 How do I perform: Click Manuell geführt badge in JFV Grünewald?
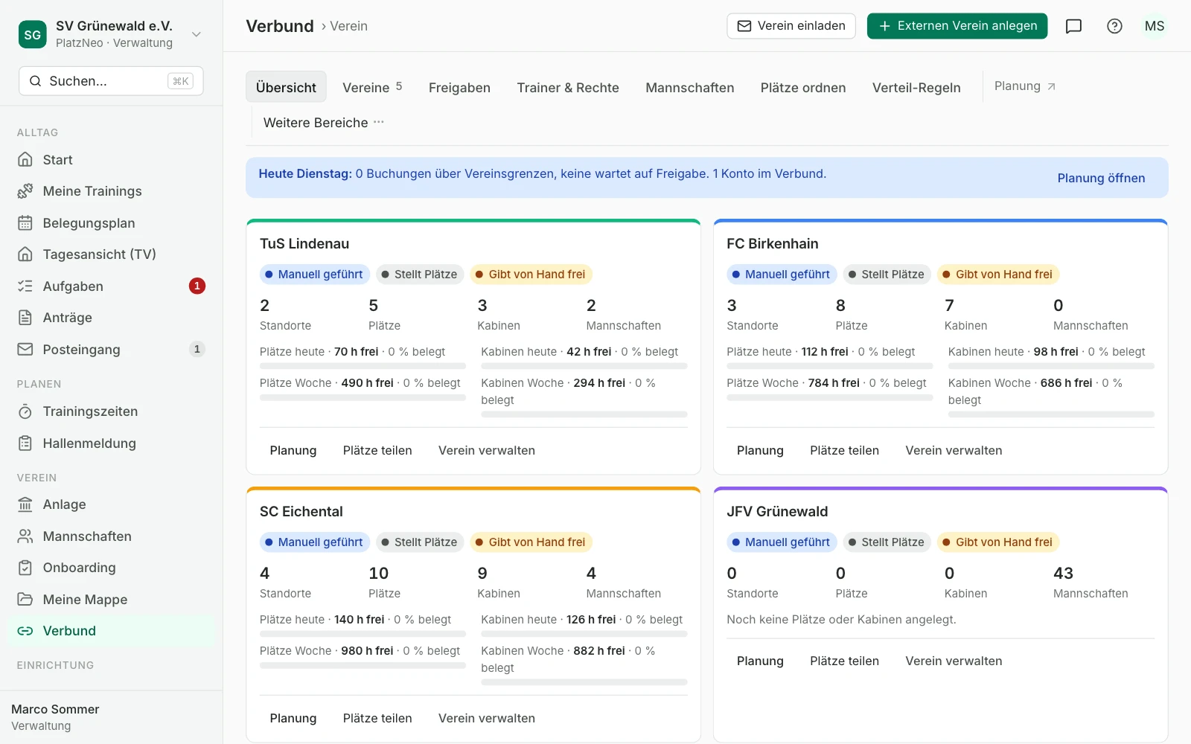point(782,542)
